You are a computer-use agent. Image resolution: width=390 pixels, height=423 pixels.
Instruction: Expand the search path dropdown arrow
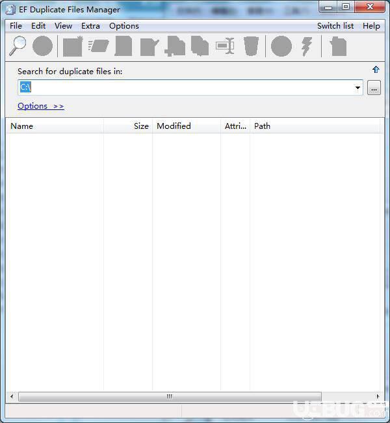[357, 87]
